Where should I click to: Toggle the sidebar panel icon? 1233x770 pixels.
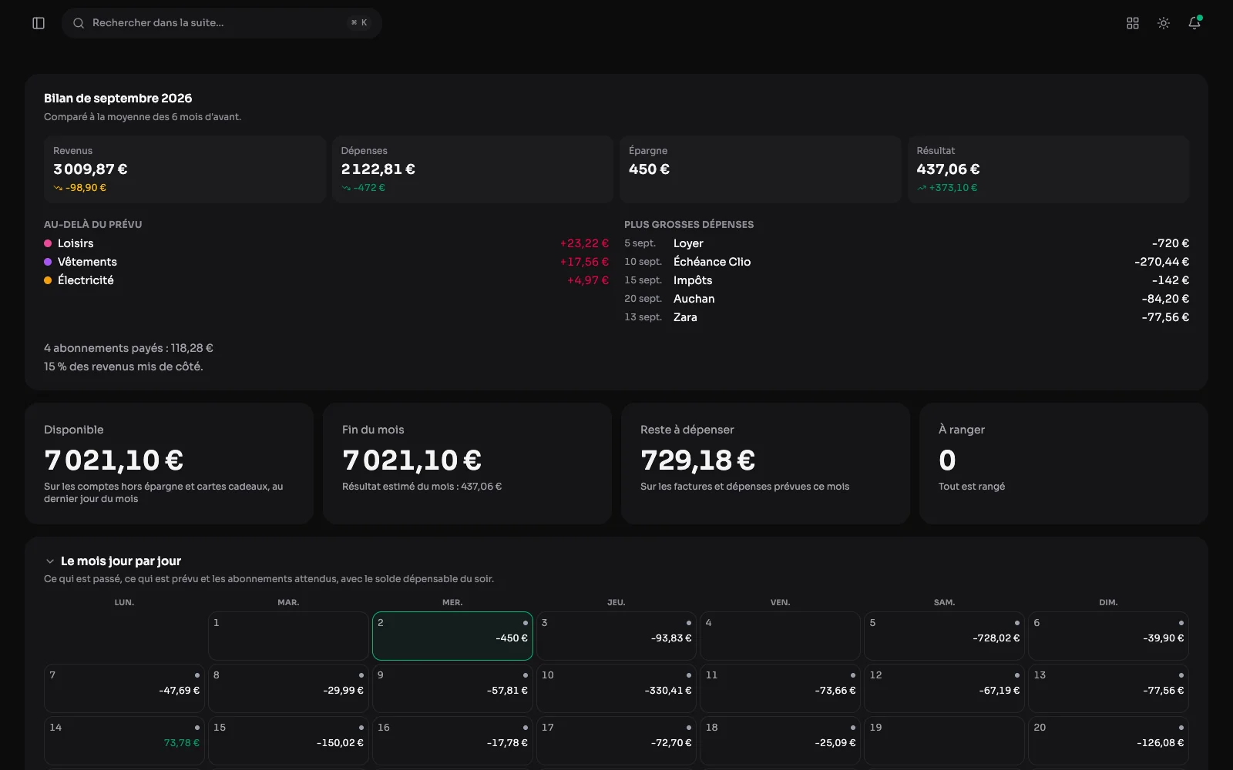click(39, 23)
